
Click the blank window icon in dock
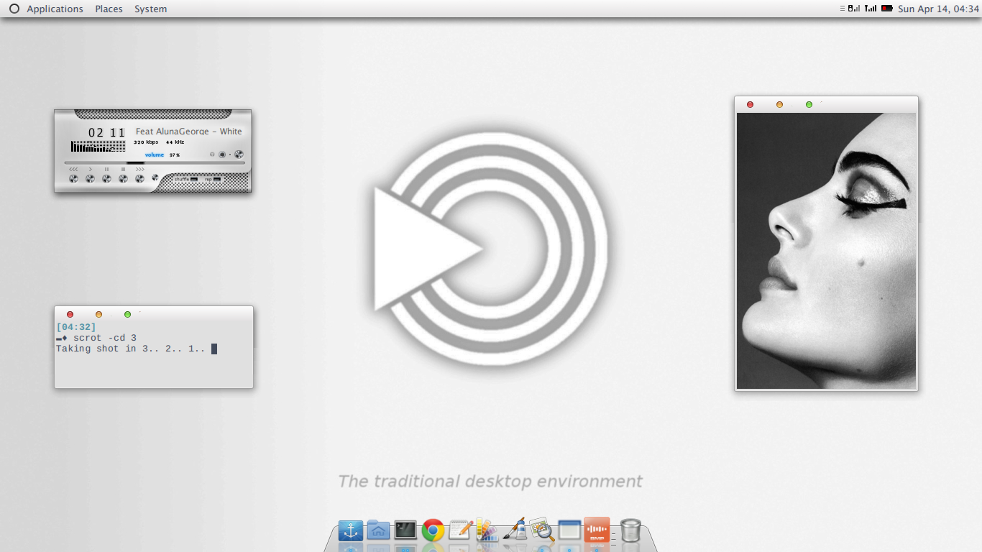[x=569, y=530]
